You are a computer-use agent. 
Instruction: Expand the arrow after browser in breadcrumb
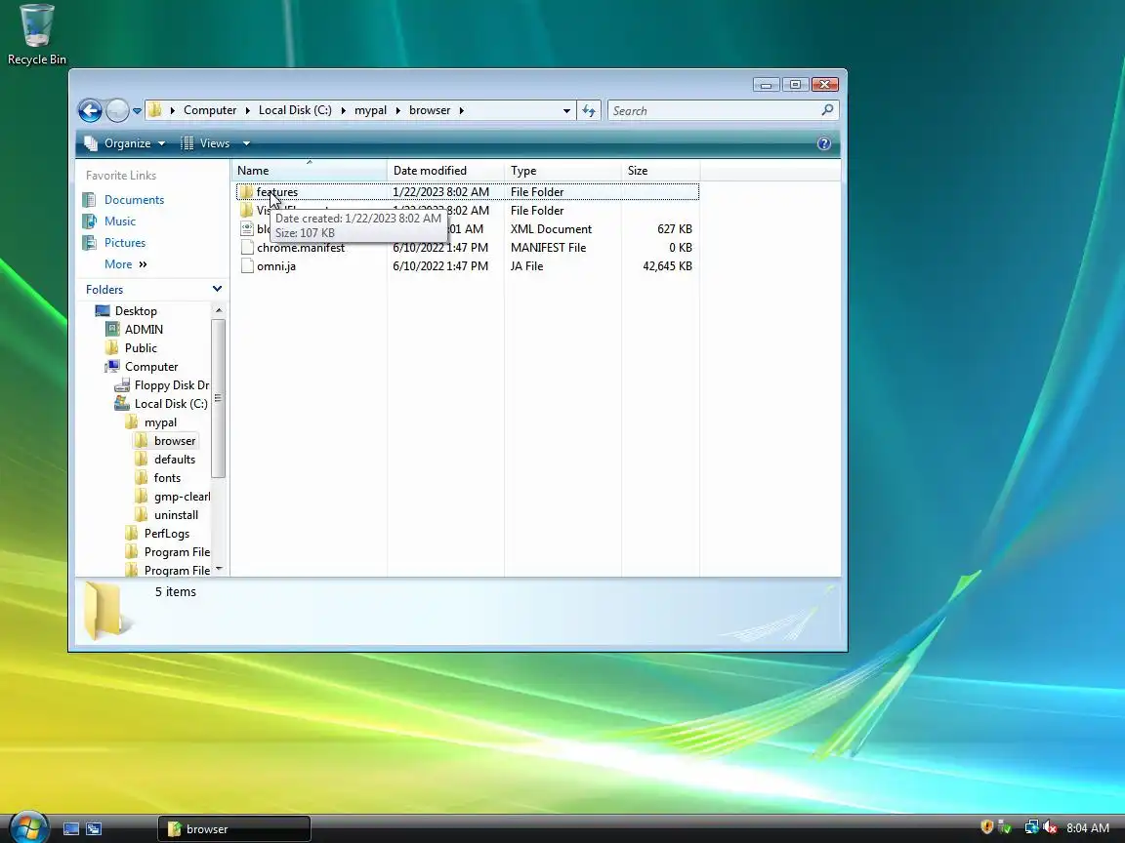tap(461, 110)
